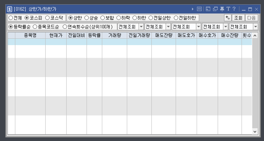Open the second 전체조회 dropdown

(x=169, y=27)
